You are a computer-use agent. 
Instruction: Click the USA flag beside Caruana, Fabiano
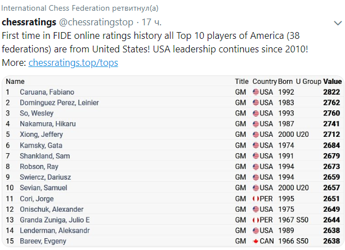click(x=256, y=92)
